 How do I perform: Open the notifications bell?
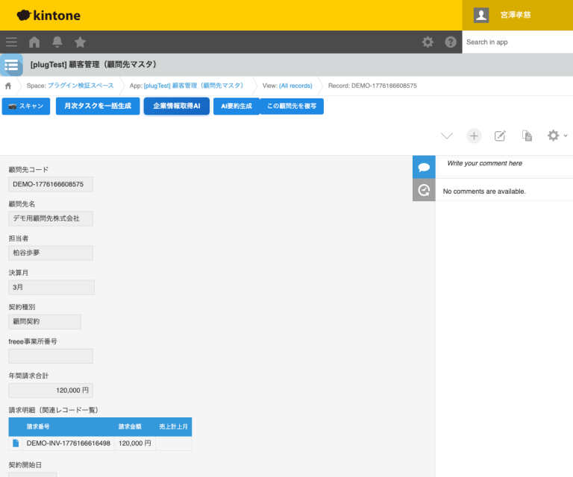[57, 42]
